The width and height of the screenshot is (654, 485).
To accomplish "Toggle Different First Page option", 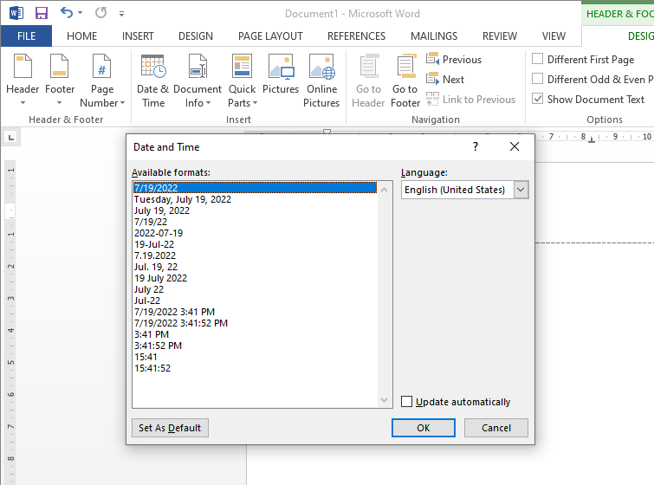I will click(538, 60).
